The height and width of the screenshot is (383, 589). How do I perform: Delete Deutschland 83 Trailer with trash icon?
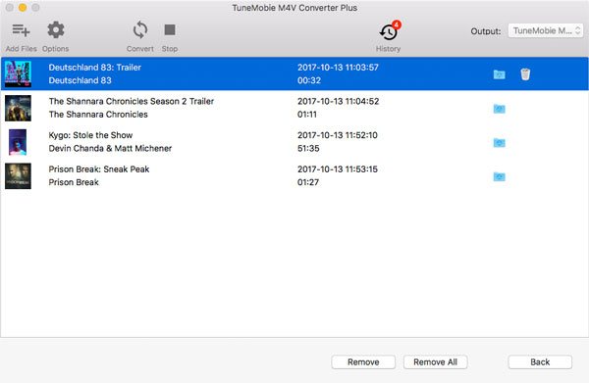coord(525,74)
